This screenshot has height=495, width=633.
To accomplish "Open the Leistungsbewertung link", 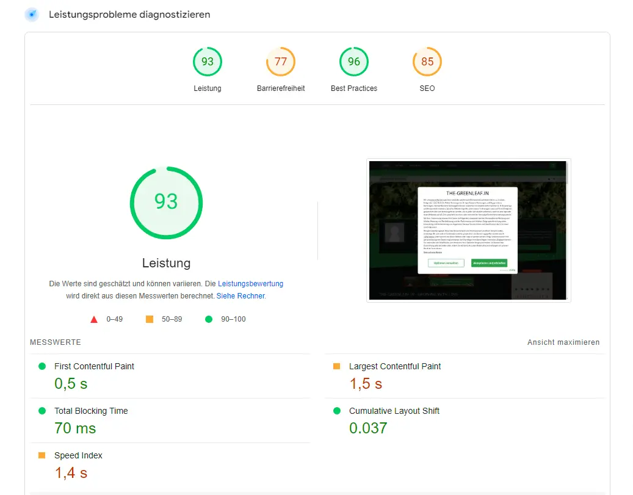I will tap(250, 284).
